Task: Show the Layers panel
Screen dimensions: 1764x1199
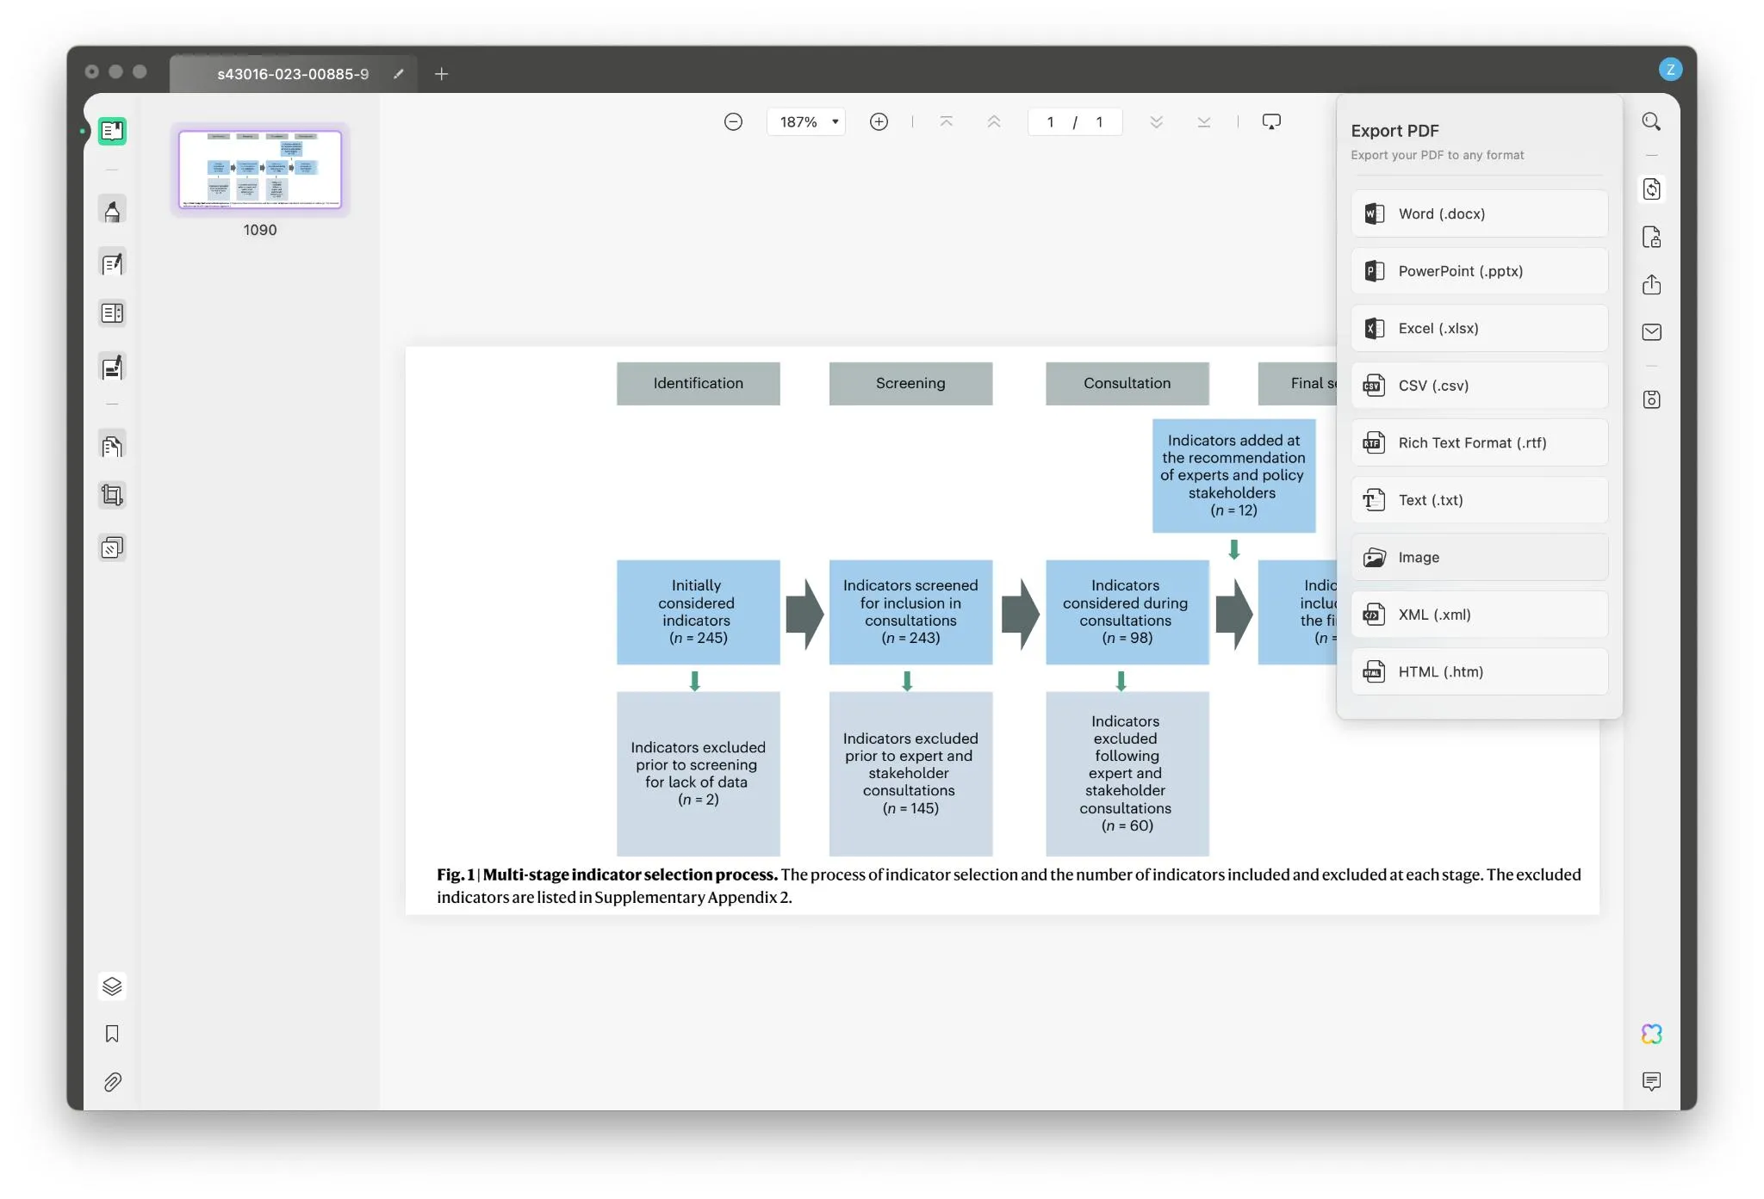Action: (112, 986)
